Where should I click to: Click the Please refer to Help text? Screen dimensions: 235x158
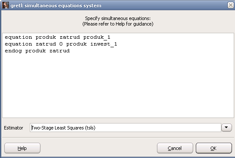pyautogui.click(x=118, y=24)
